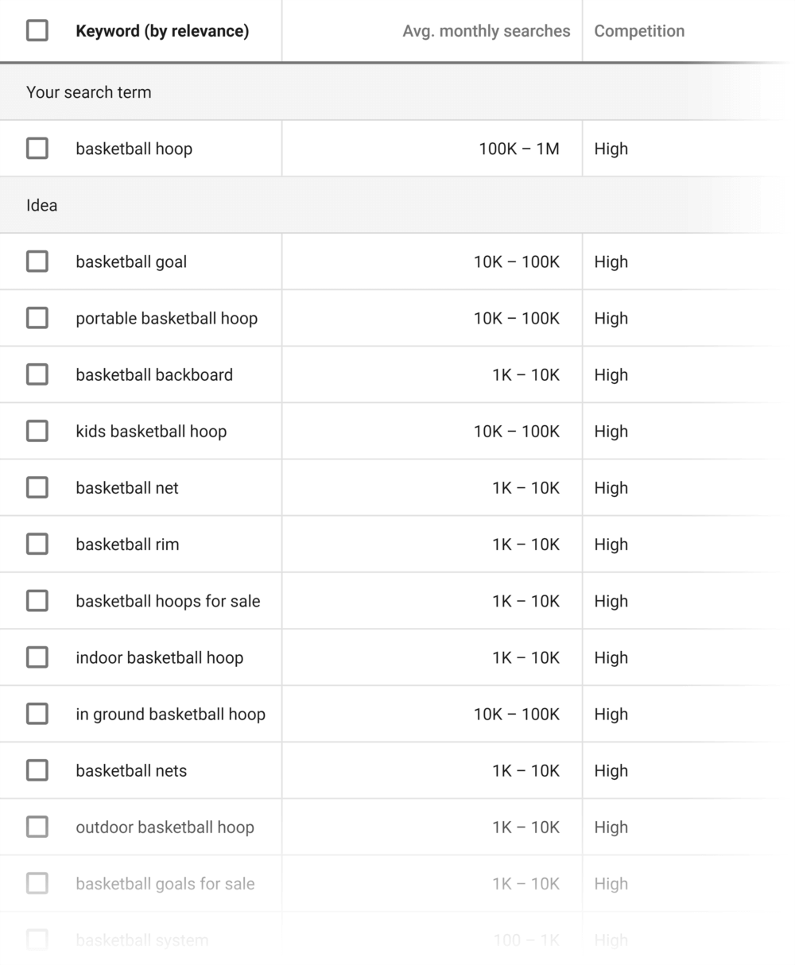Screen dimensions: 795x965
Task: Click the portable basketball hoop keyword text
Action: [166, 318]
